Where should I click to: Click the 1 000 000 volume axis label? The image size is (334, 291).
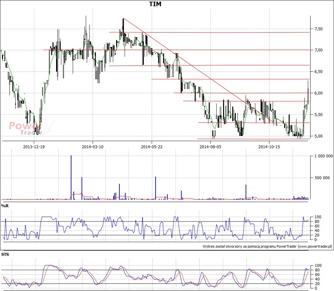(324, 156)
